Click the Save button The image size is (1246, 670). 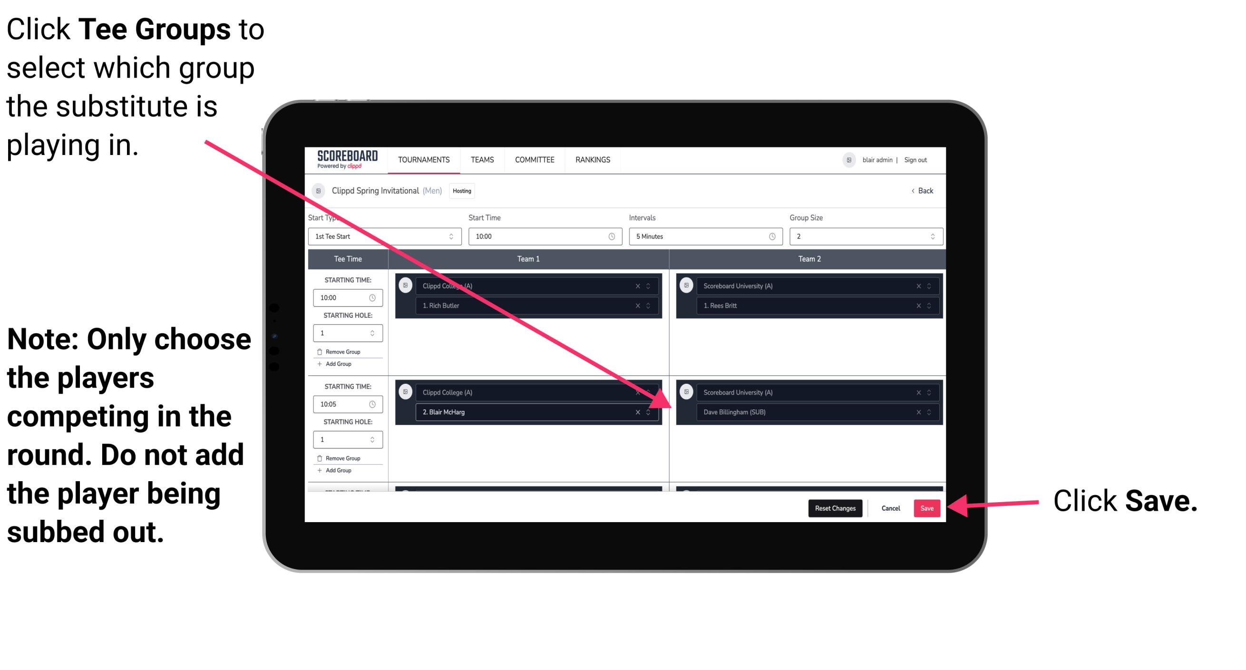click(927, 508)
